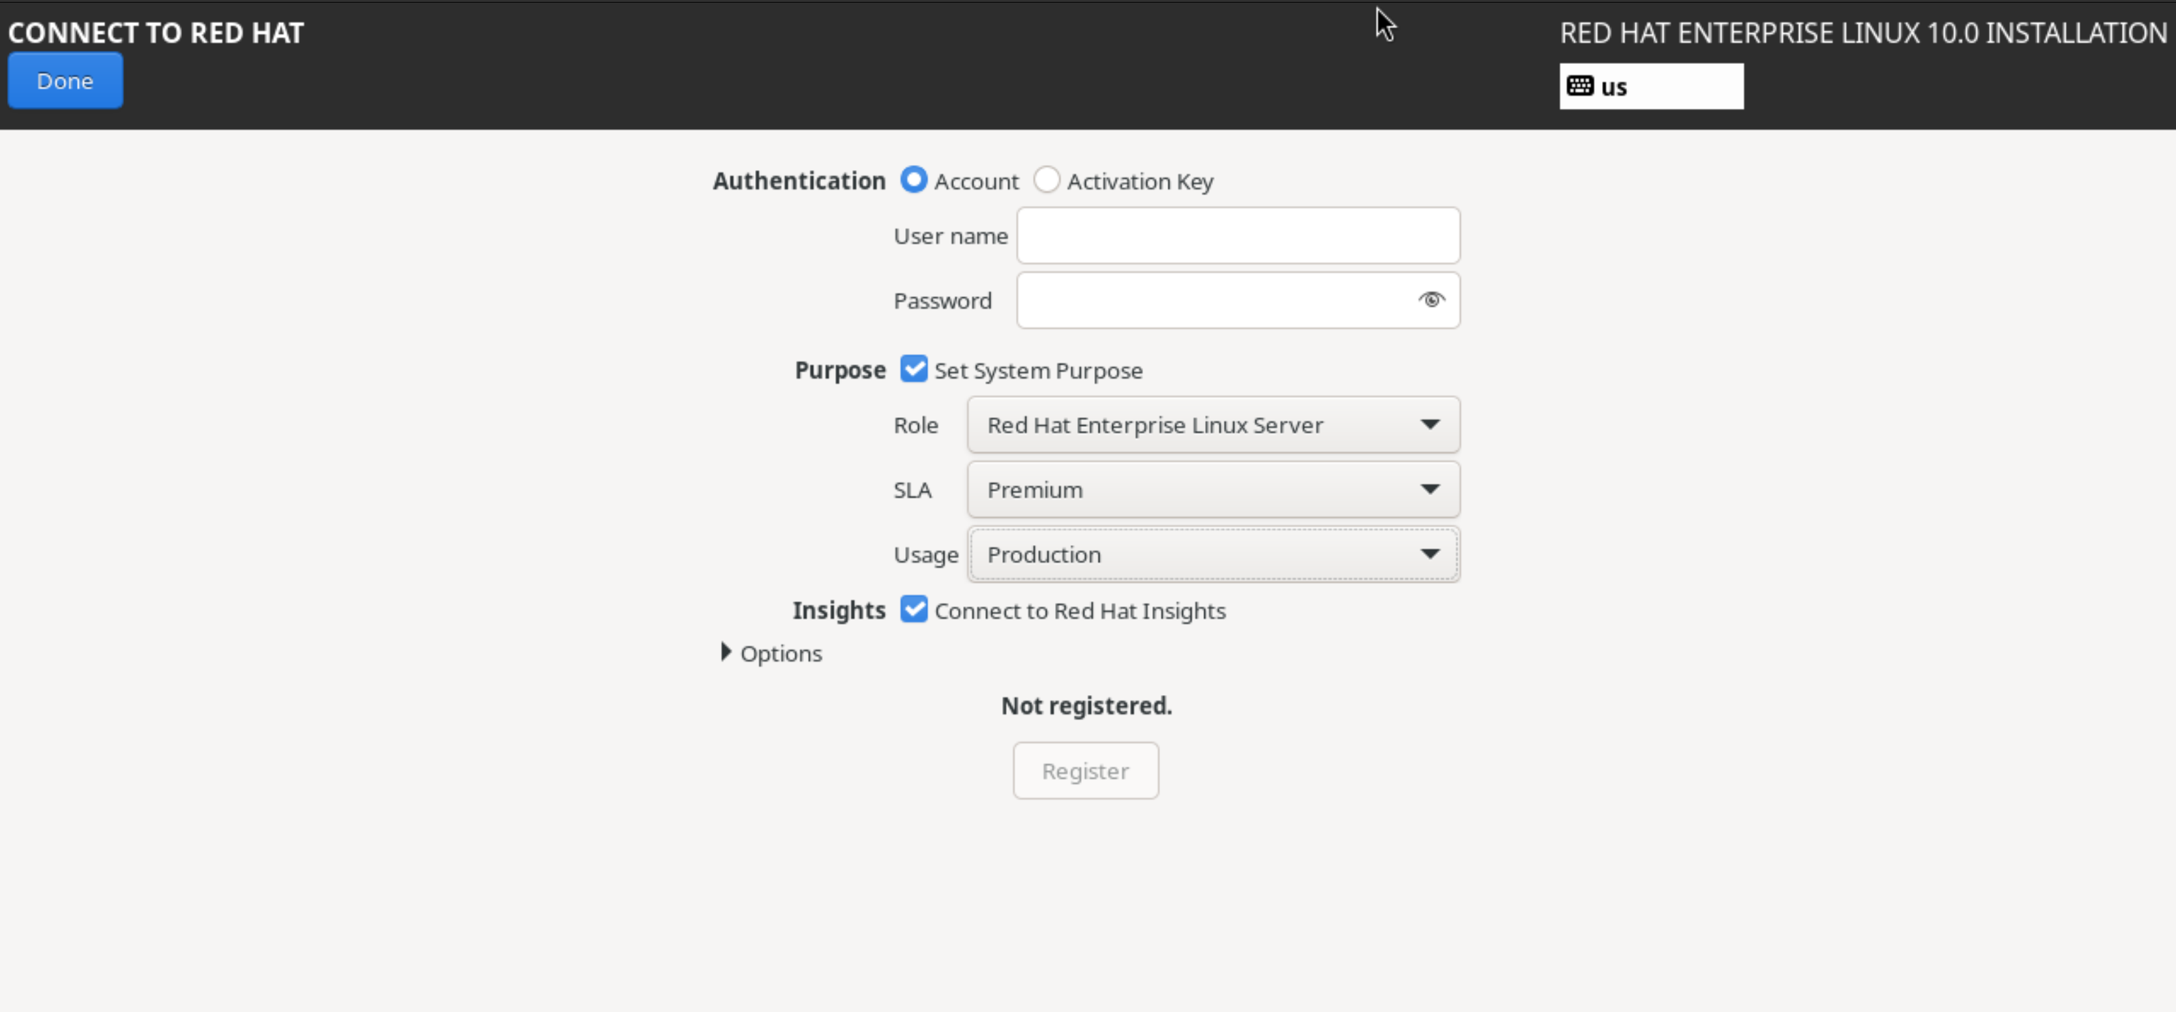Screen dimensions: 2176x1012
Task: Click the Role combo box text
Action: click(x=1155, y=425)
